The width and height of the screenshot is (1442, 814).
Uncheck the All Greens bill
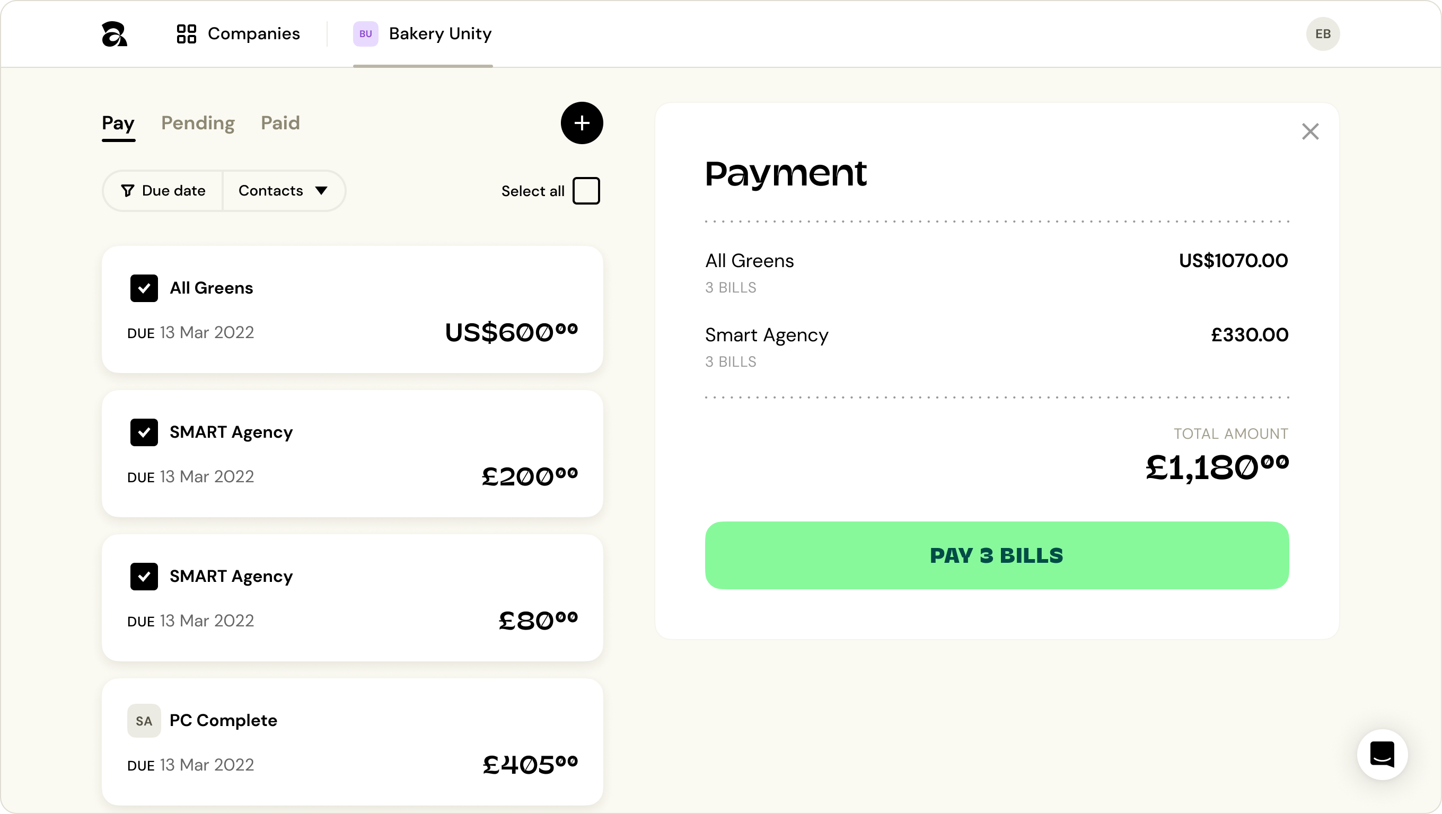point(144,288)
